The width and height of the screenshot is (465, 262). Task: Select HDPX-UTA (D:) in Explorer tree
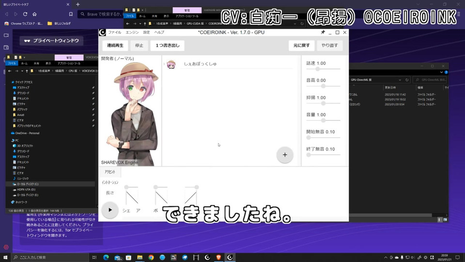(x=26, y=190)
